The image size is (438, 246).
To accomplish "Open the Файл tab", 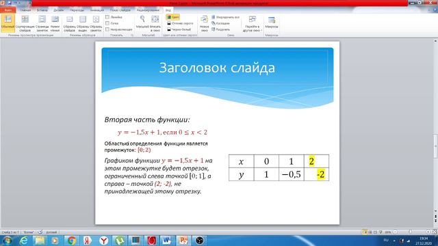I will [x=8, y=10].
